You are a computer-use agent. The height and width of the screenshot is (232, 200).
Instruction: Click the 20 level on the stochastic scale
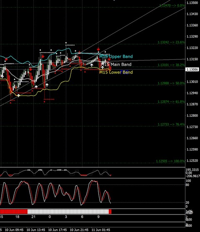[187, 203]
